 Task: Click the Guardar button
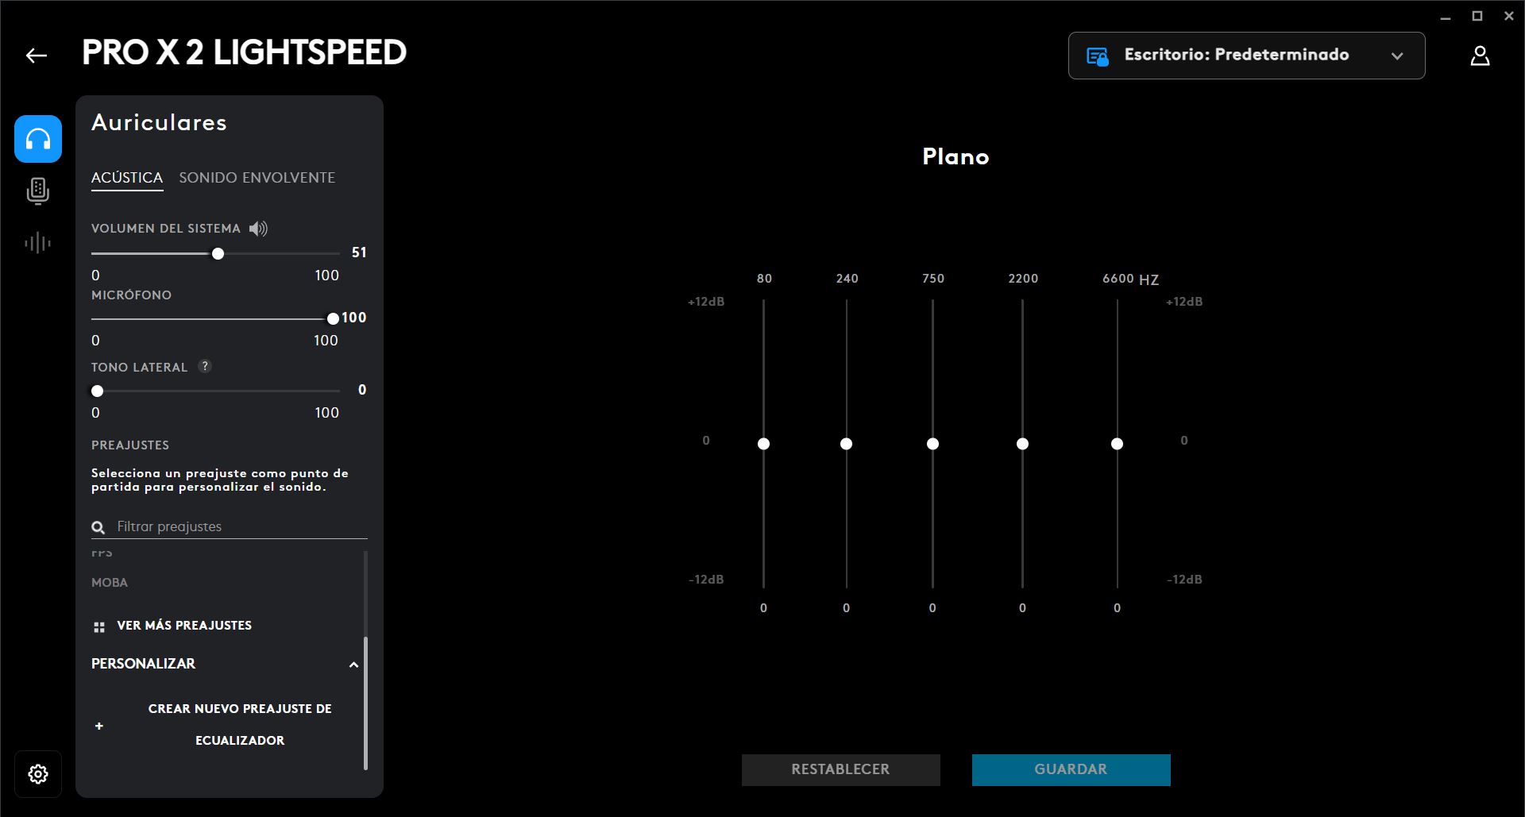point(1071,769)
